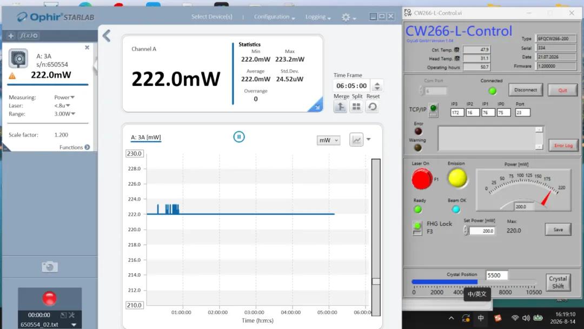
Task: Click the error message box up arrow
Action: click(x=539, y=130)
